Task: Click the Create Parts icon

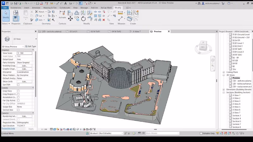Action: (129, 19)
